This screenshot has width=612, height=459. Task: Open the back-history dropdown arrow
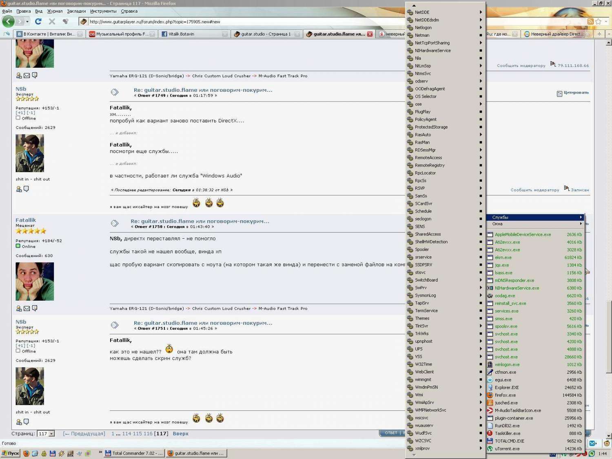pyautogui.click(x=27, y=21)
